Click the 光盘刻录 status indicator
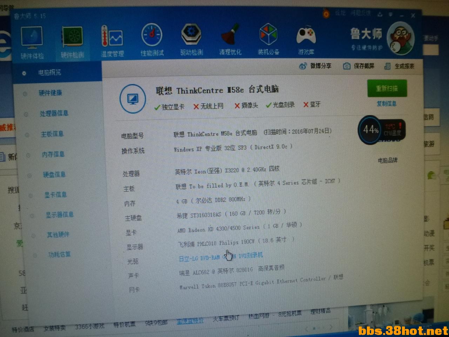Screen dimensions: 449x337 click(x=280, y=105)
